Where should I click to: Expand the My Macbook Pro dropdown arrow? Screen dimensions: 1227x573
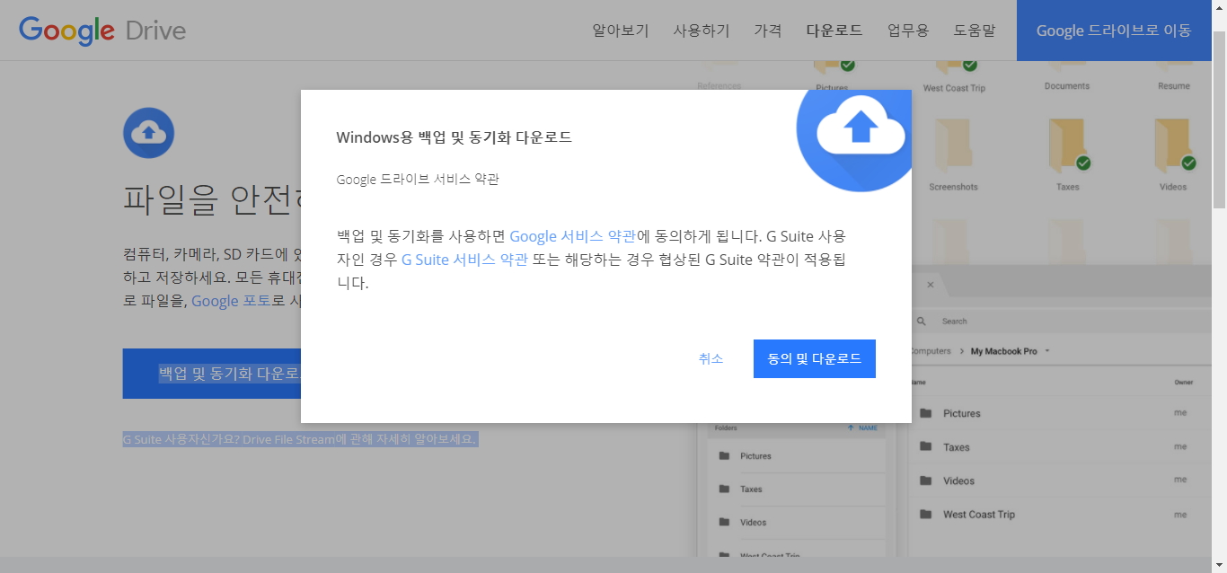pyautogui.click(x=1047, y=351)
